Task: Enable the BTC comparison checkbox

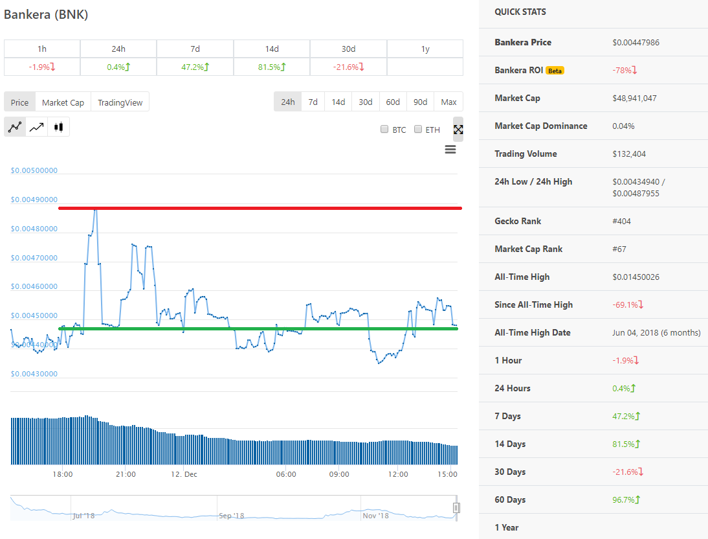Action: coord(384,130)
